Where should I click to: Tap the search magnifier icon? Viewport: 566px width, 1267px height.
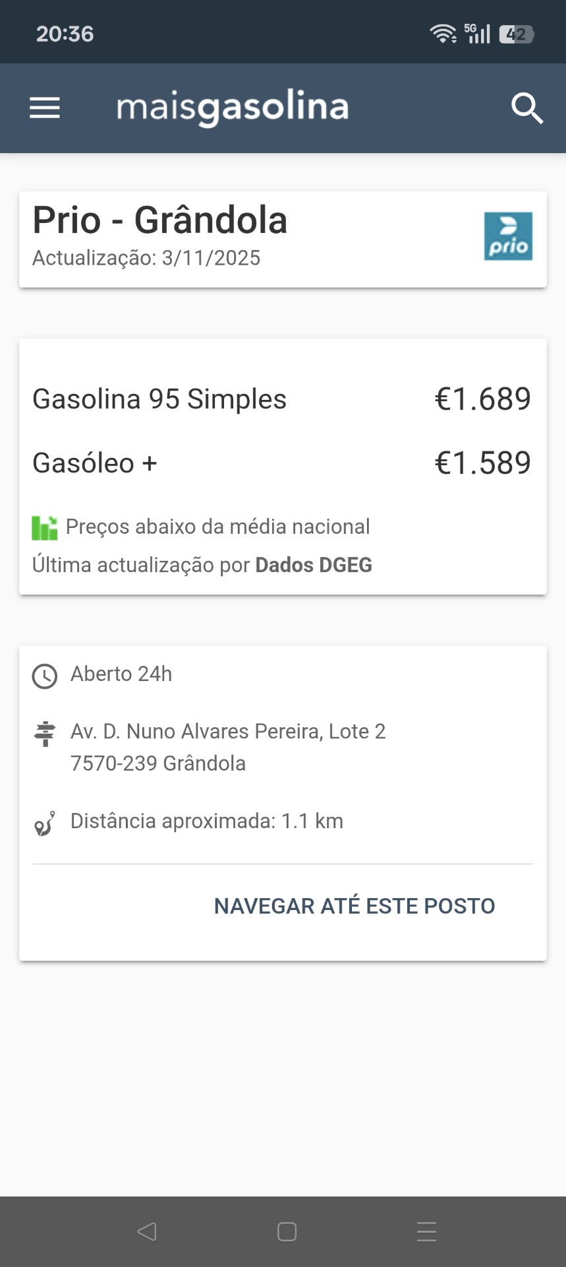coord(527,108)
